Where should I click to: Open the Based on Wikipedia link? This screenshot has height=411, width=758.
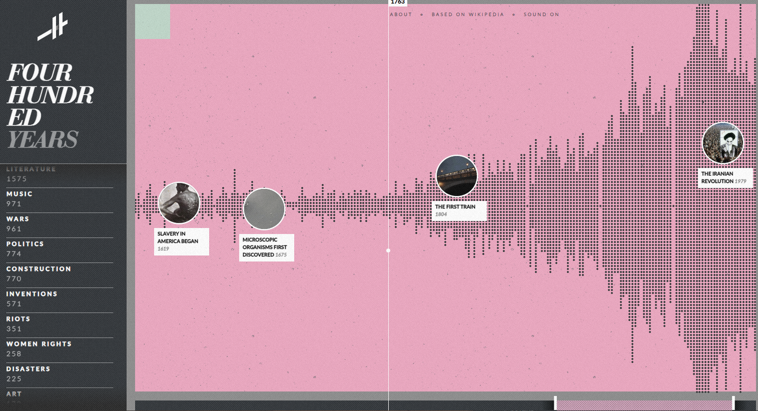(468, 14)
